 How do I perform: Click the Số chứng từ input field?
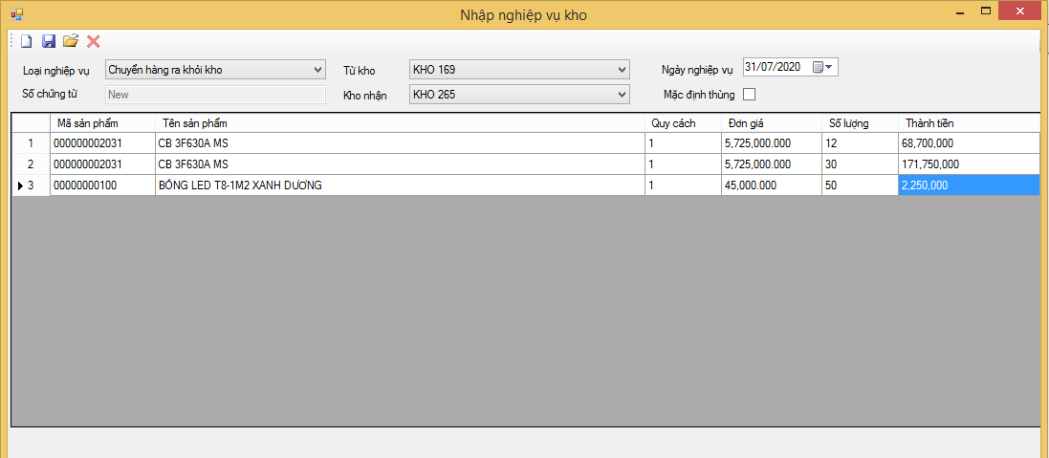point(215,94)
